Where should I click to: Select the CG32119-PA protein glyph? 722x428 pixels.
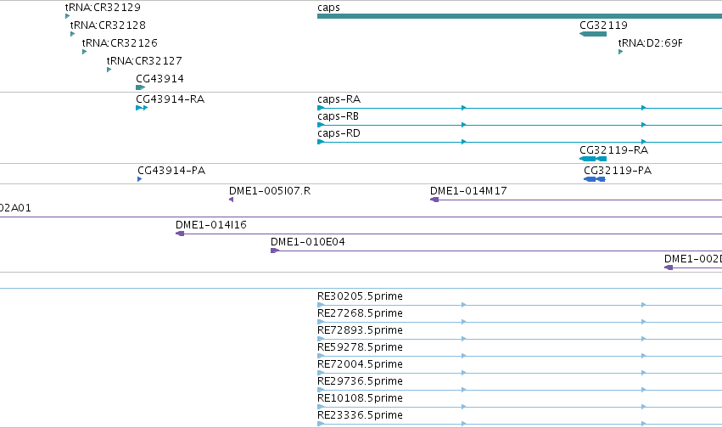[595, 179]
